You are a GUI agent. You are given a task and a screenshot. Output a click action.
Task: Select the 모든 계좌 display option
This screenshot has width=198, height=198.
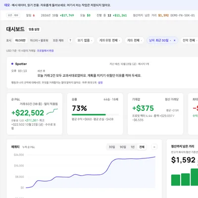click(x=58, y=41)
